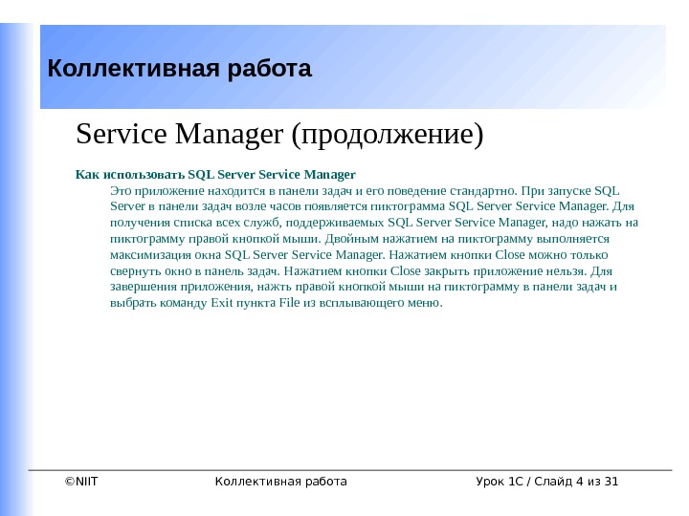Viewport: 689px width, 516px height.
Task: Click the footer 'Урок 1C / Слайд 4 из 31'
Action: [547, 482]
